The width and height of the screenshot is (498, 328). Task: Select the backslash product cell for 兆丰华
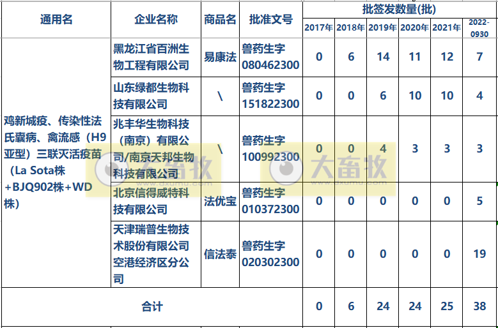[220, 149]
